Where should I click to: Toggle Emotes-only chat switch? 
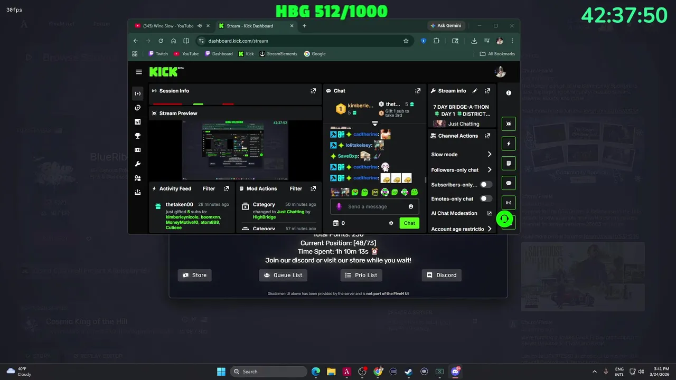[x=486, y=198]
